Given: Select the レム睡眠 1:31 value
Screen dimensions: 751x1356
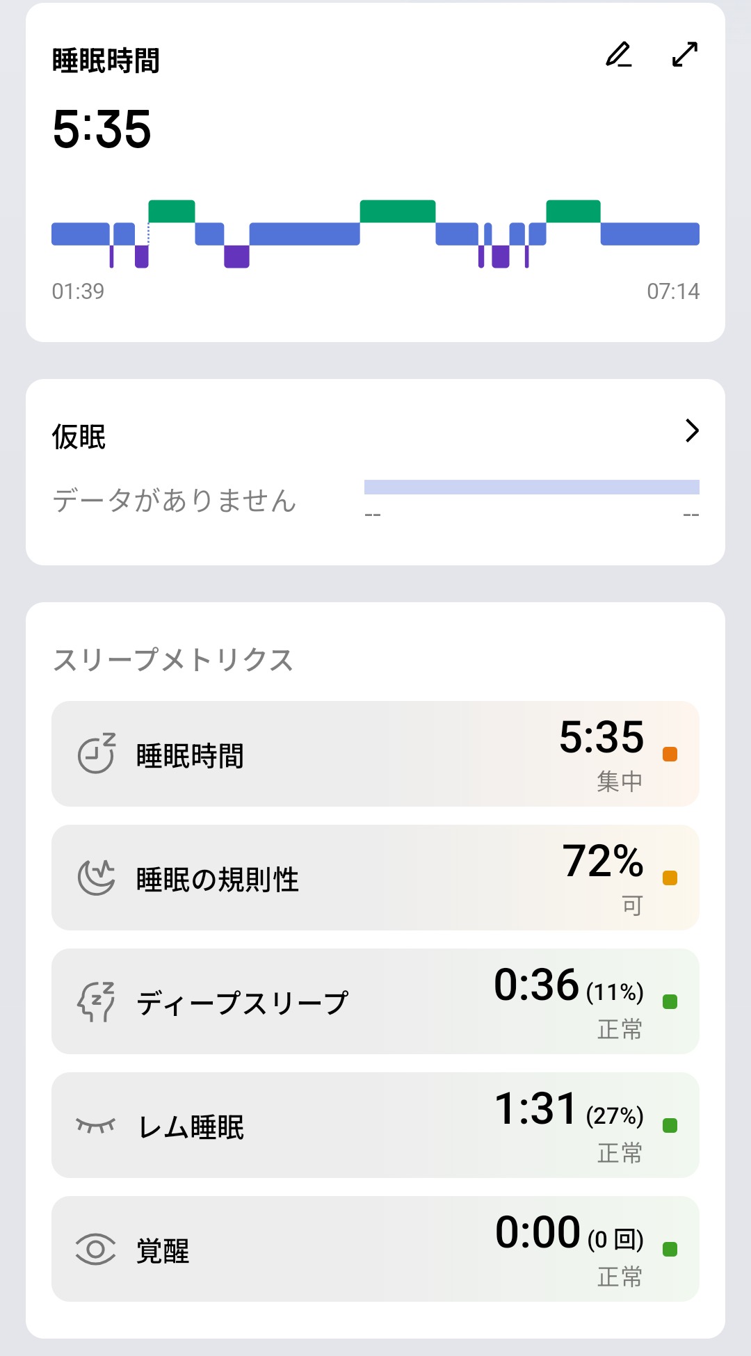Looking at the screenshot, I should pos(536,1108).
